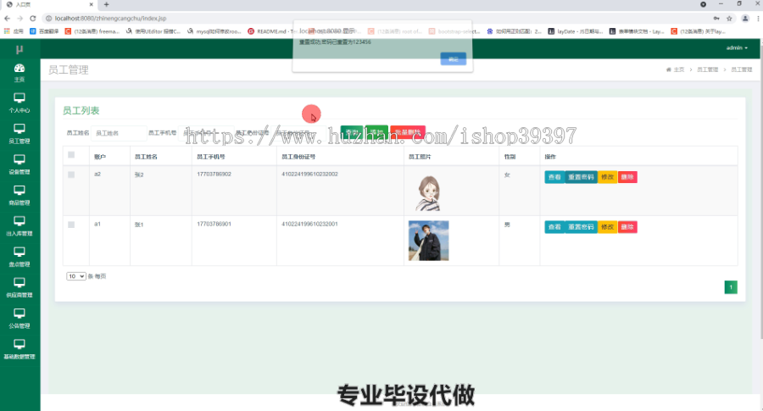The width and height of the screenshot is (763, 411).
Task: Open 供应商管理 in the sidebar
Action: point(19,287)
